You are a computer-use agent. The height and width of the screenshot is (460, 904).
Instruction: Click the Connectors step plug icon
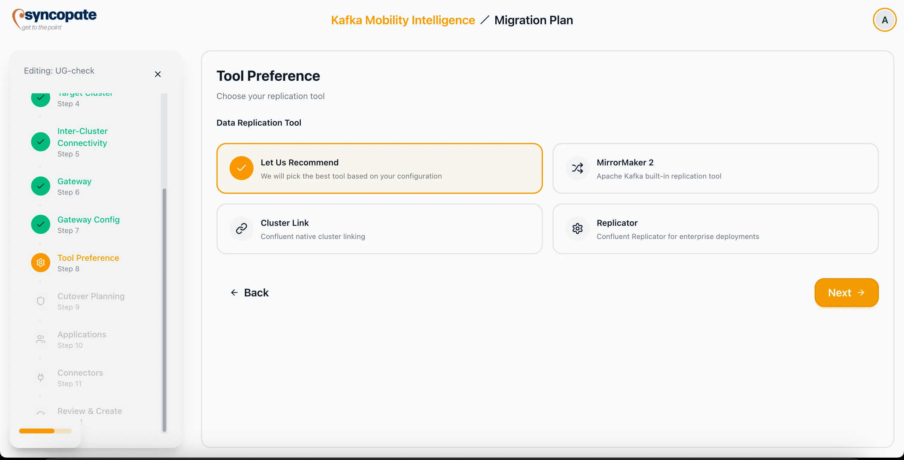coord(41,377)
